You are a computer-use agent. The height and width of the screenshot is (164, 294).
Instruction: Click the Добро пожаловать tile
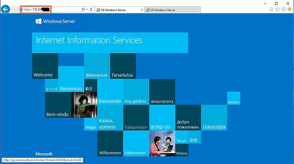(x=188, y=118)
